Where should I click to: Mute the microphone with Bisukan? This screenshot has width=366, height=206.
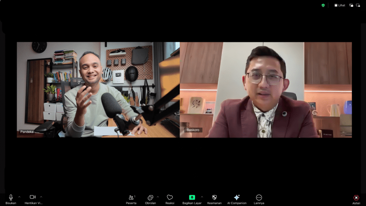point(11,198)
